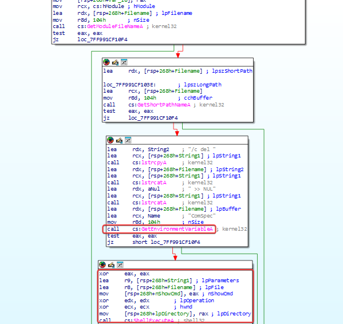Click the edit pencil icon on the lpParameters node
The width and height of the screenshot is (343, 324).
111,265
